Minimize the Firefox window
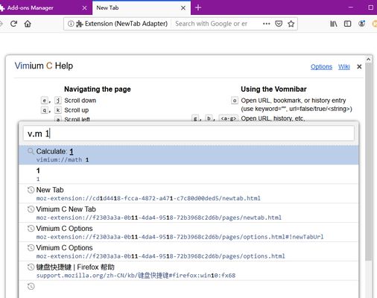This screenshot has width=377, height=298. pos(351,7)
